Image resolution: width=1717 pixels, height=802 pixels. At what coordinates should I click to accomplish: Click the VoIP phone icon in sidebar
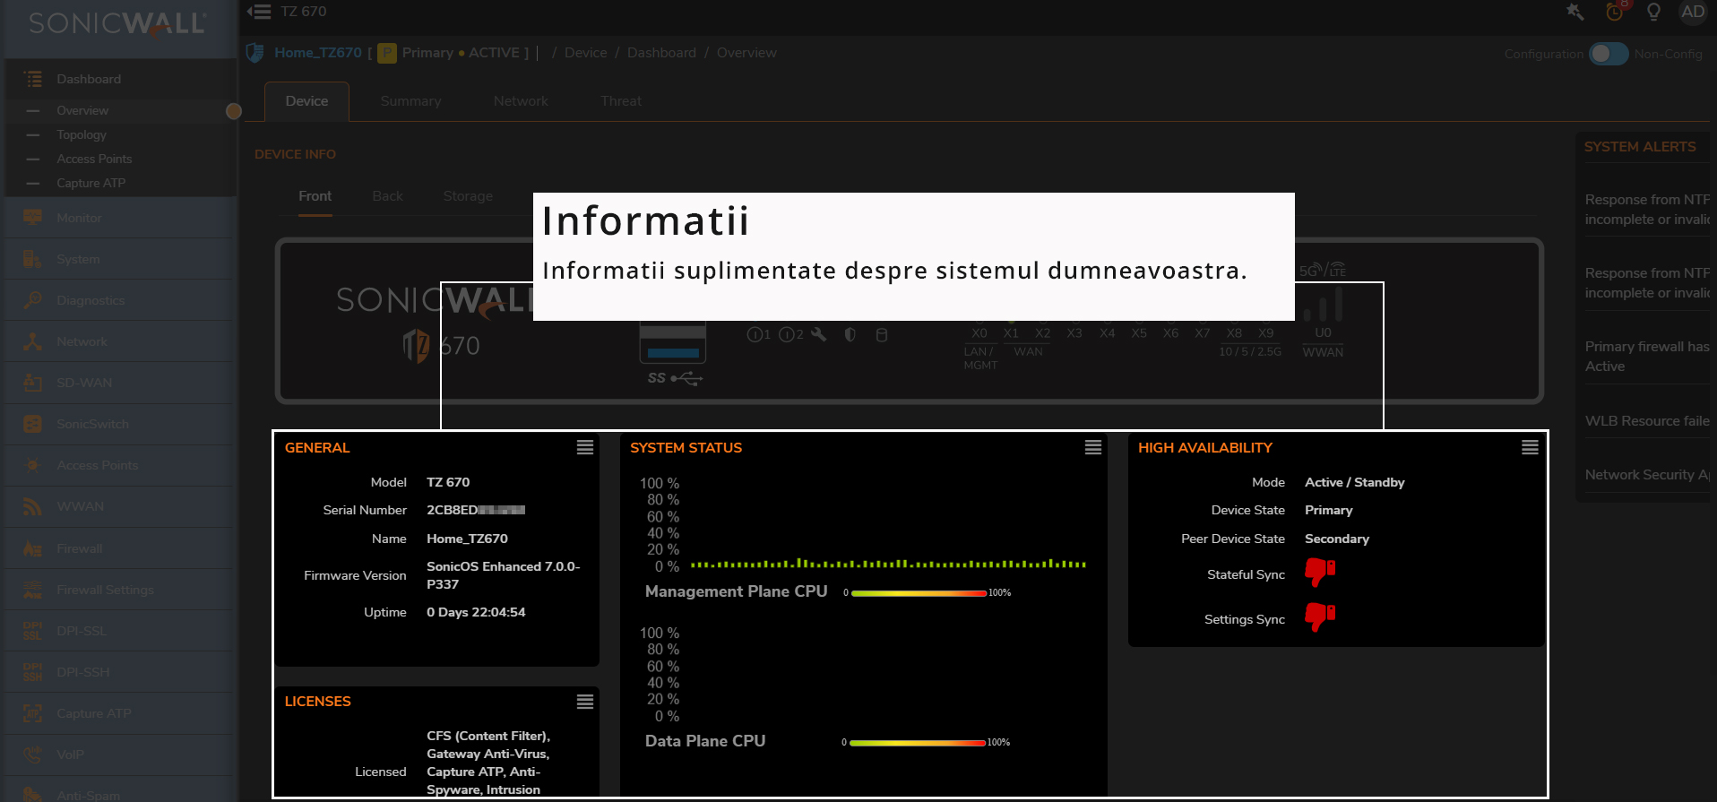(x=33, y=755)
